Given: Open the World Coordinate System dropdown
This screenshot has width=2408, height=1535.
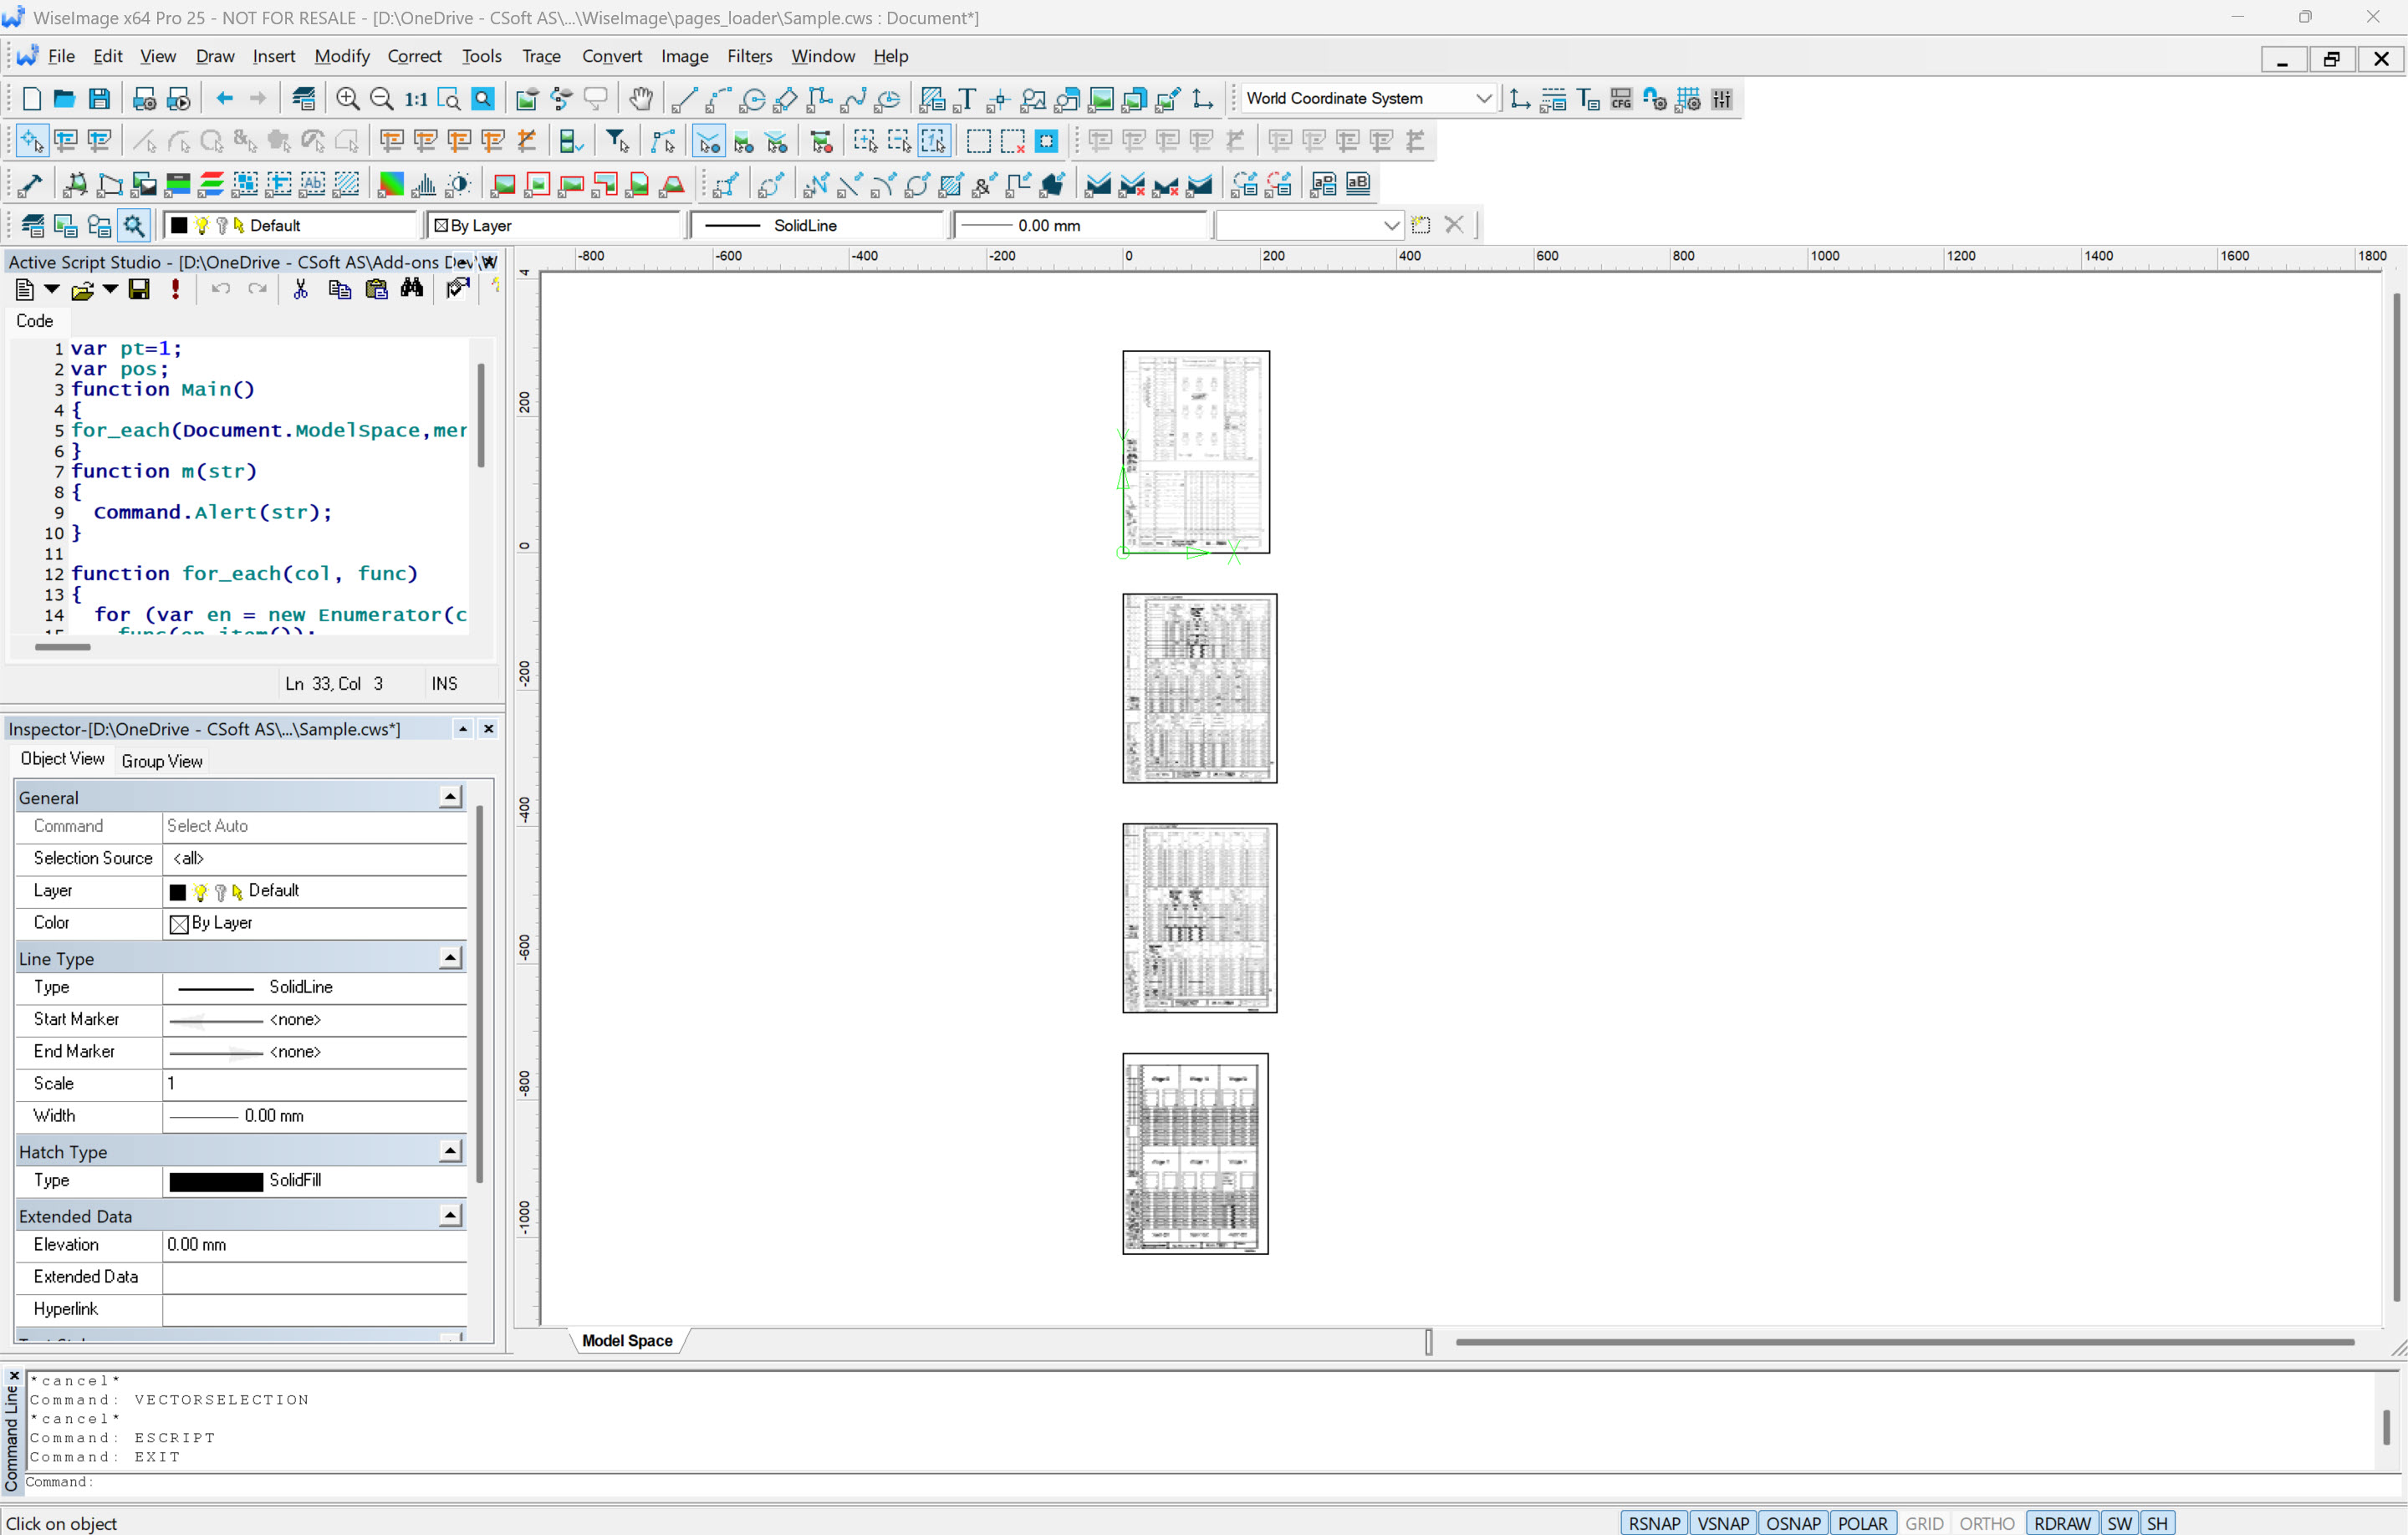Looking at the screenshot, I should [x=1484, y=98].
